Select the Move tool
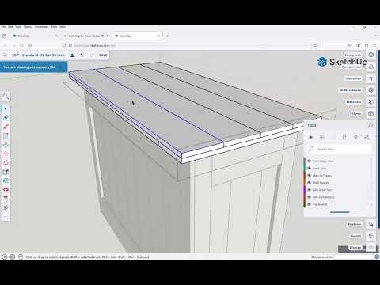Viewport: 380px width, 285px height. pos(6,154)
